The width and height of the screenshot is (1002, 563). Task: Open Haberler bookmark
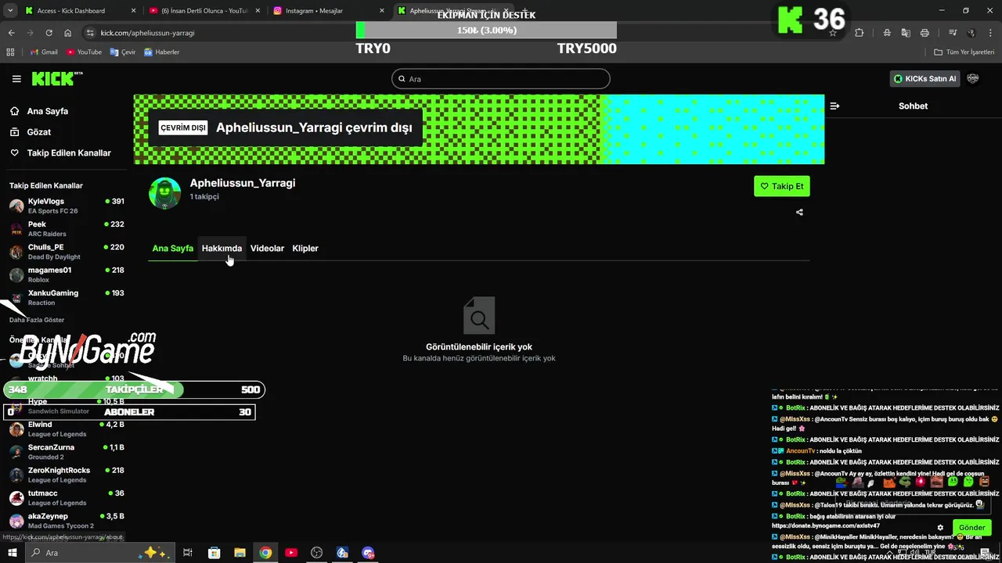tap(162, 52)
